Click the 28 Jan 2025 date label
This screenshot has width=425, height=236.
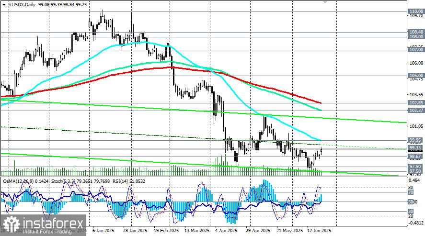point(135,231)
